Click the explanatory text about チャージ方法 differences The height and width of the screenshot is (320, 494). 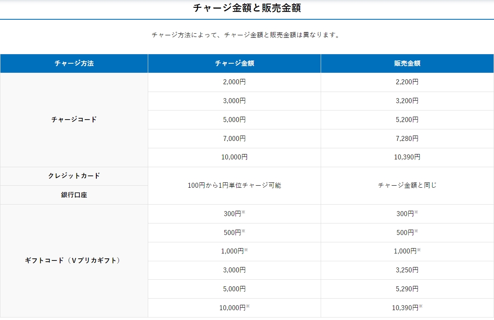pos(247,35)
